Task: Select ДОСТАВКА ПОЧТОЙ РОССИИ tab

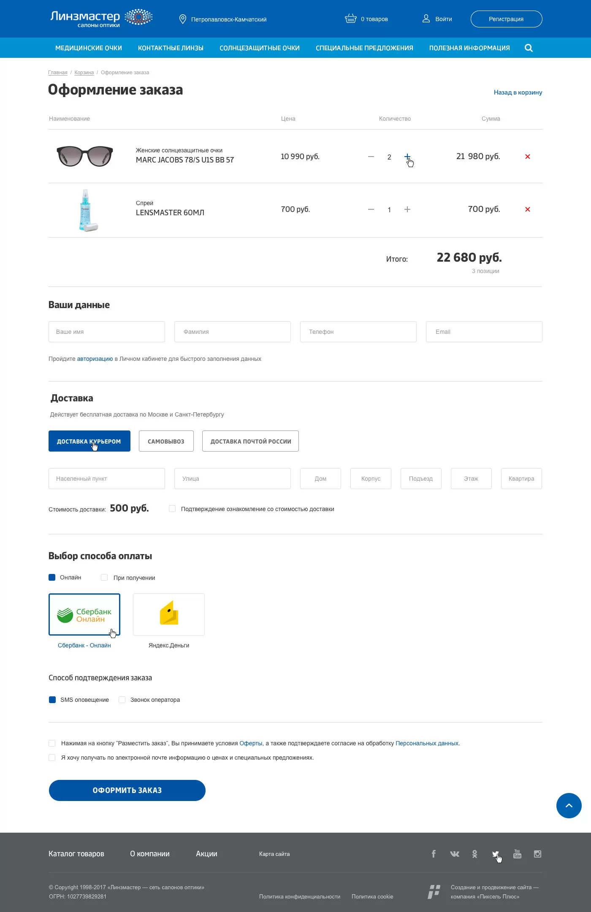Action: [x=251, y=441]
